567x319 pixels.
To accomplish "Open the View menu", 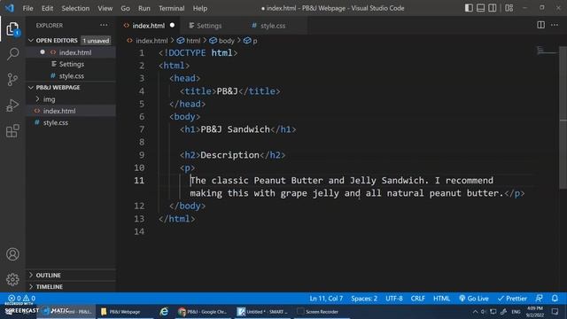I will [105, 8].
